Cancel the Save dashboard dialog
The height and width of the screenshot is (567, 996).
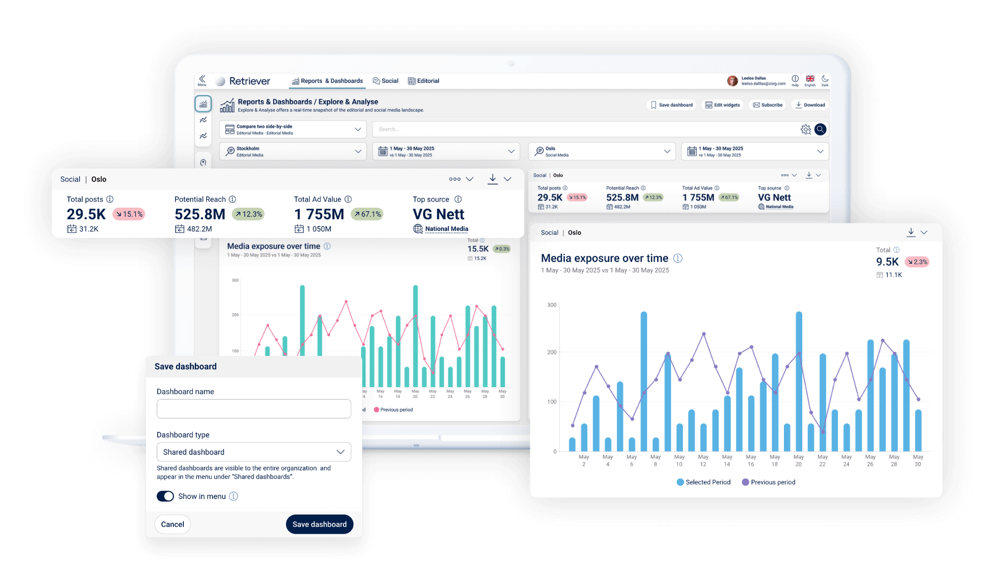tap(172, 524)
